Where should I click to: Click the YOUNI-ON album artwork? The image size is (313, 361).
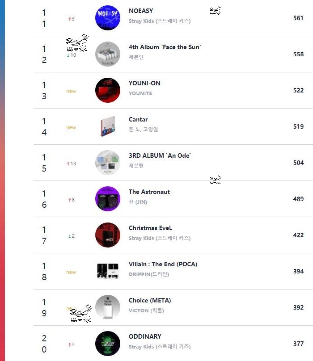tap(108, 90)
